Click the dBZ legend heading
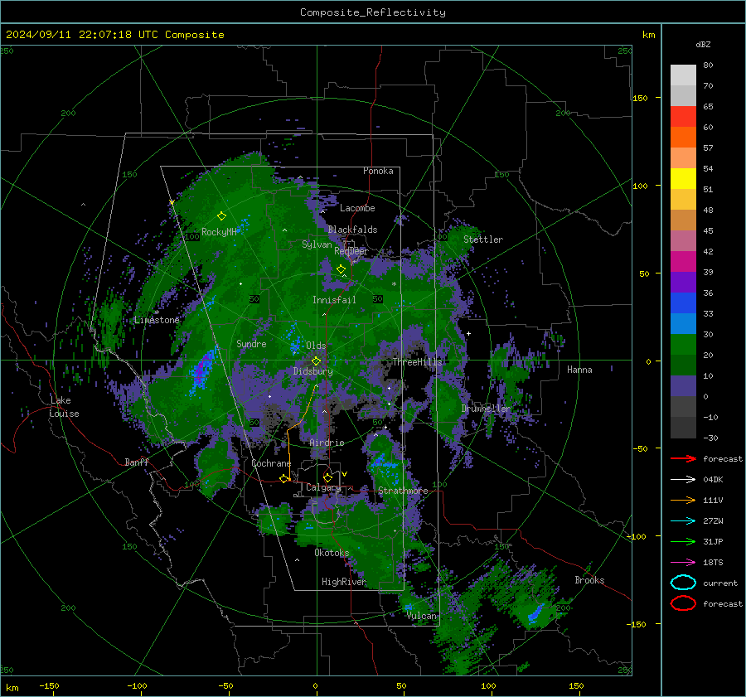This screenshot has height=697, width=746. pos(703,44)
